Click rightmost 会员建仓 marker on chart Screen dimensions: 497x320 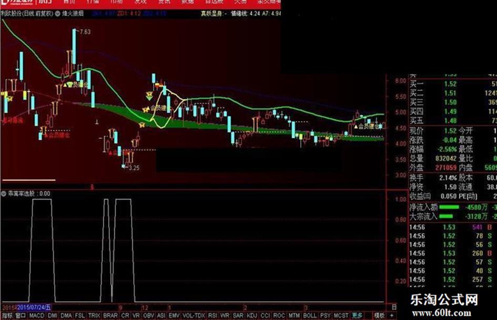[x=368, y=127]
